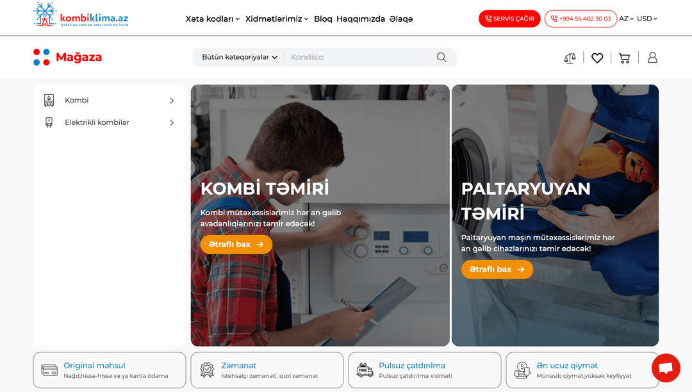Screen dimensions: 692x392
Task: Open the product comparison scales icon
Action: [x=570, y=58]
